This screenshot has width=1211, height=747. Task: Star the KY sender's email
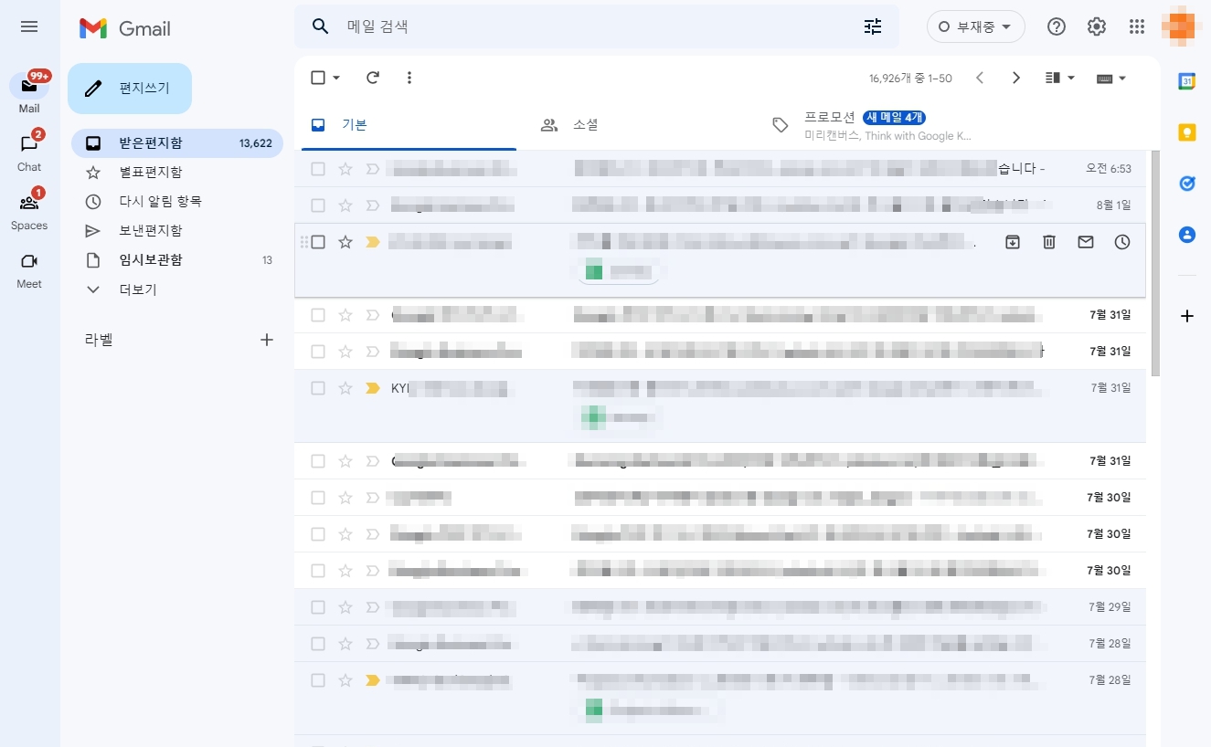click(x=345, y=388)
